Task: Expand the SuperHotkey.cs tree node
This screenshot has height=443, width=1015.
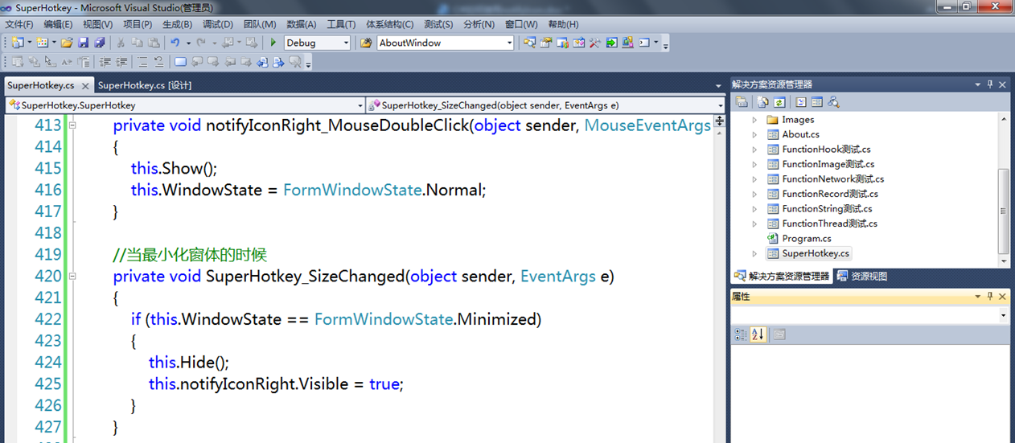Action: click(754, 253)
